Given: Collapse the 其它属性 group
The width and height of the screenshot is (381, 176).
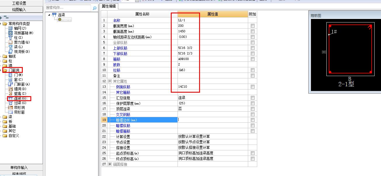Looking at the screenshot, I should (110, 81).
